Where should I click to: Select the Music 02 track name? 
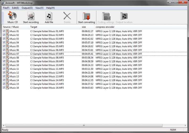14,35
